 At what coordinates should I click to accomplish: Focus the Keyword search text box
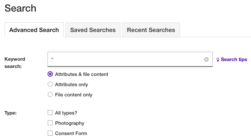click(x=130, y=59)
